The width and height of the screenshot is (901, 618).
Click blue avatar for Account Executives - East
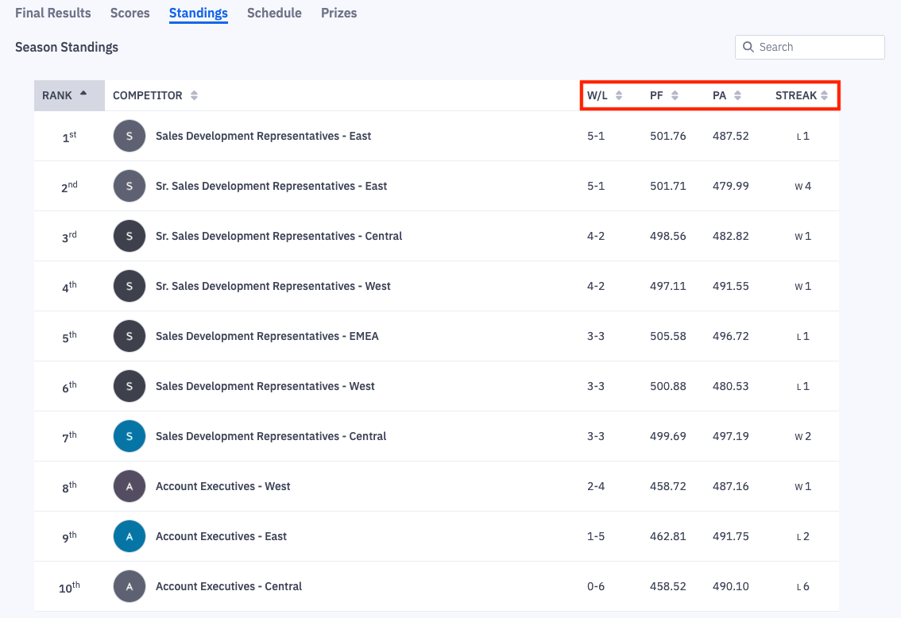point(130,536)
